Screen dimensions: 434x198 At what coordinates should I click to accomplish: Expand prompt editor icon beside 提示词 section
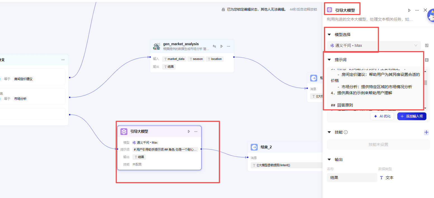pyautogui.click(x=427, y=60)
